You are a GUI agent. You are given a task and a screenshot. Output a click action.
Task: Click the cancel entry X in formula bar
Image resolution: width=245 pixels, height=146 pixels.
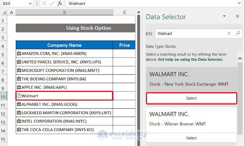44,3
